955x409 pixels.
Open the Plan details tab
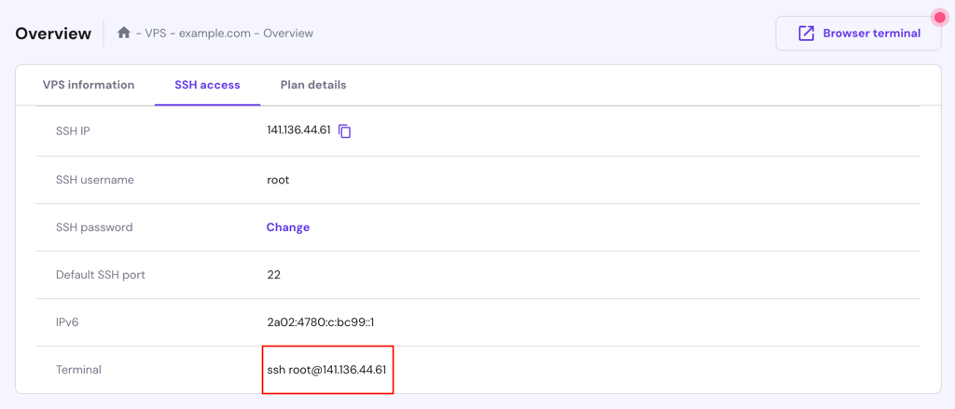coord(313,85)
